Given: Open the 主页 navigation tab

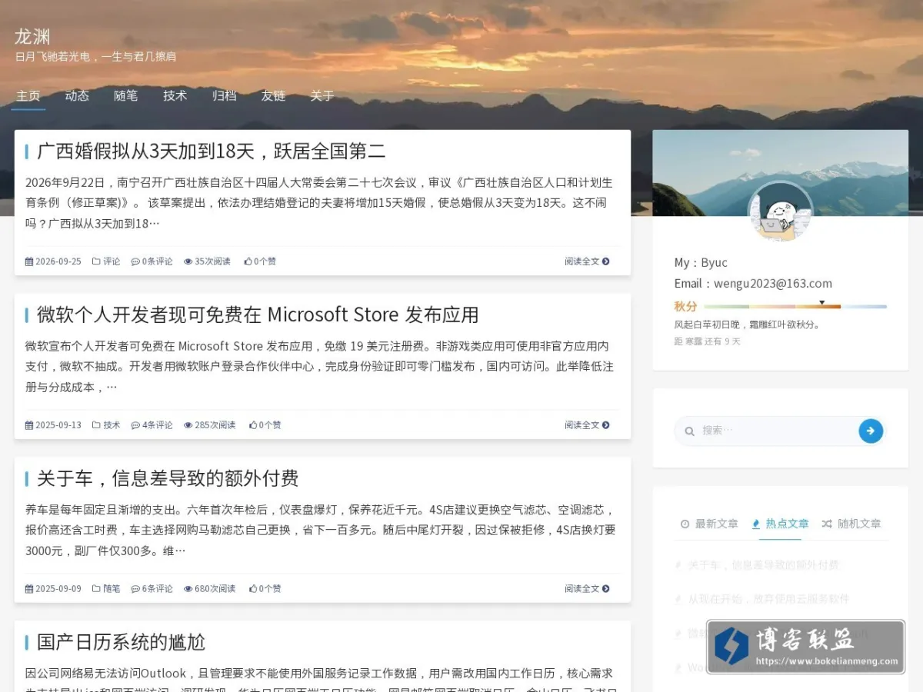Looking at the screenshot, I should tap(28, 96).
